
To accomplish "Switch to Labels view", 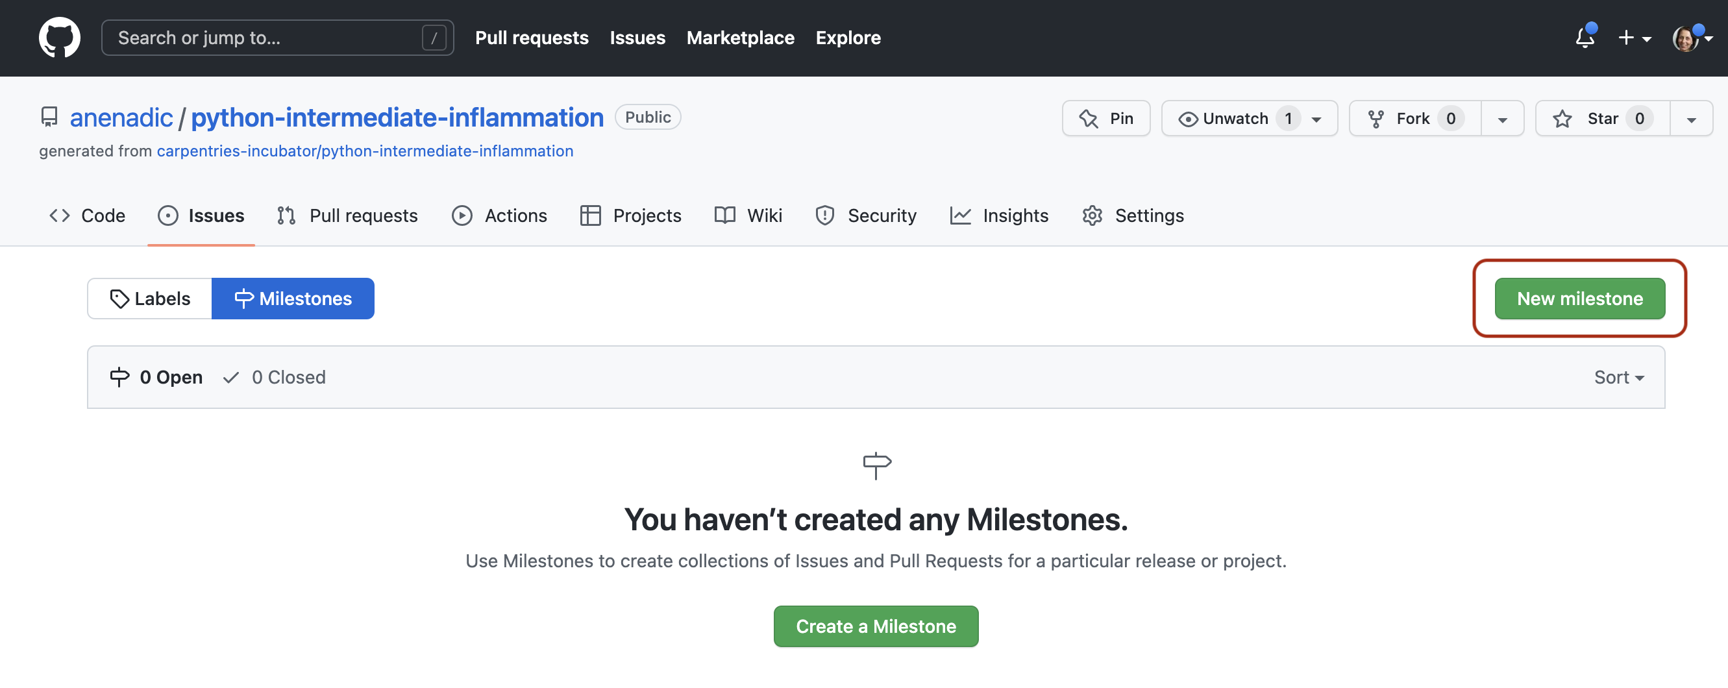I will [149, 299].
